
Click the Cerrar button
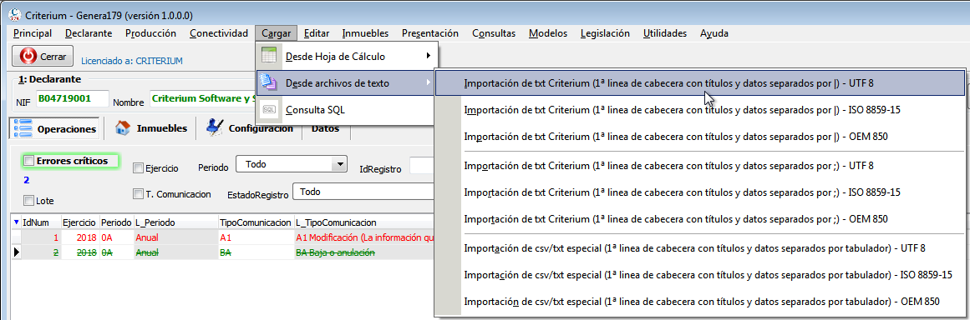[x=43, y=56]
